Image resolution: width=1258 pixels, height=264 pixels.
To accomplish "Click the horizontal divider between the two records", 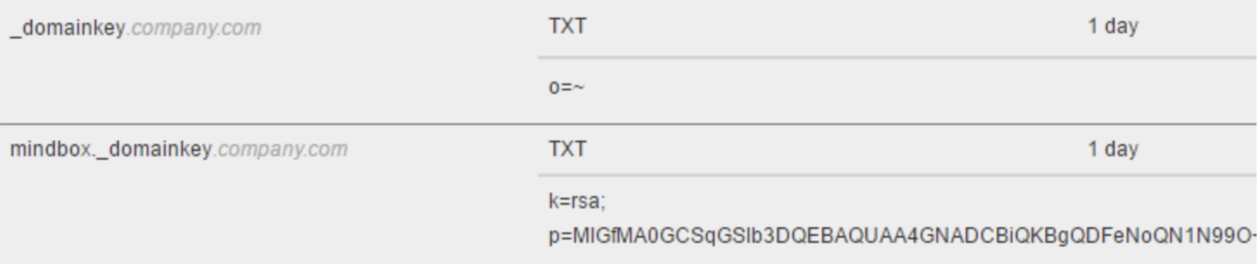I will [629, 125].
